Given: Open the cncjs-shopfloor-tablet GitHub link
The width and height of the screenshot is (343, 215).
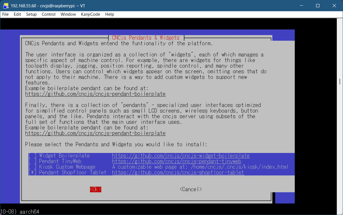Looking at the screenshot, I should coord(178,172).
